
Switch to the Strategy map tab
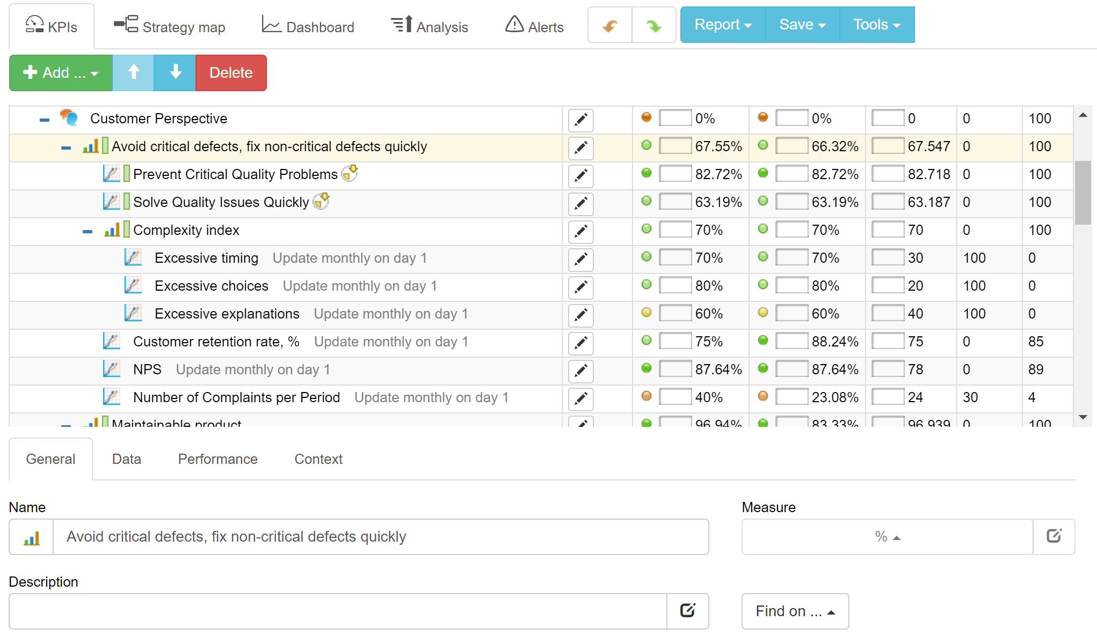170,26
